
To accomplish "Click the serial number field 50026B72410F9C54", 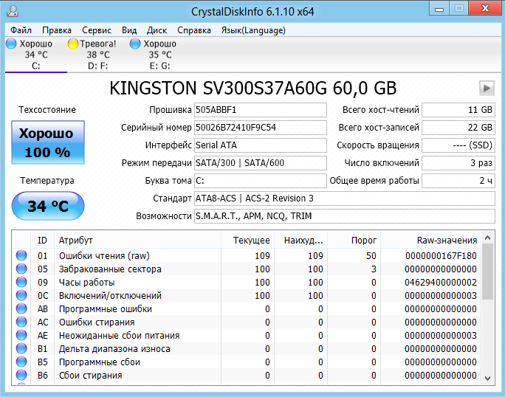I will click(x=260, y=128).
